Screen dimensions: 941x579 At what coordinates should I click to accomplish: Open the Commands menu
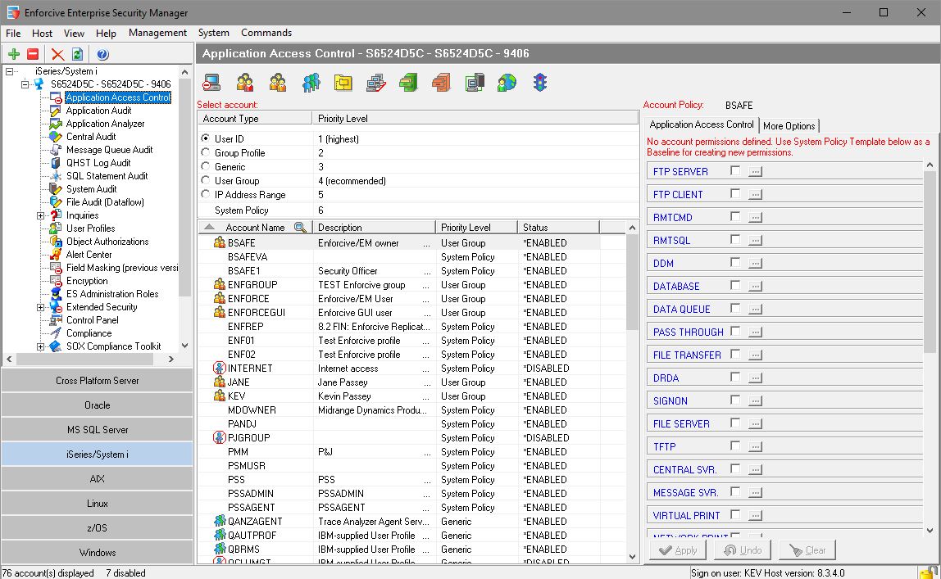click(x=266, y=33)
